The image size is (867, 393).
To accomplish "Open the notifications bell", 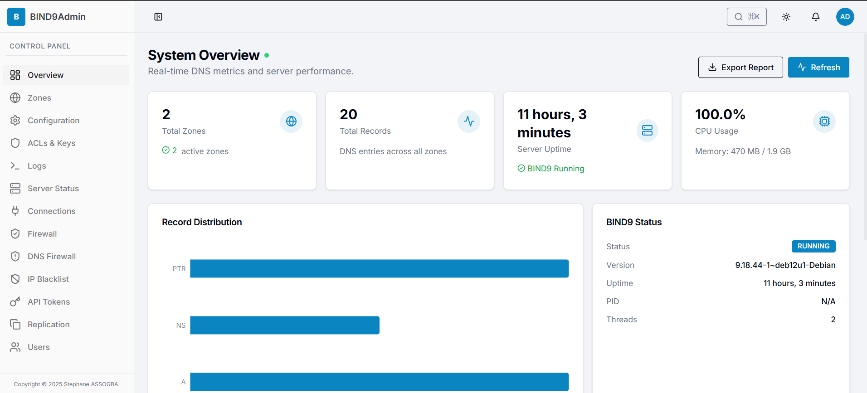I will 816,17.
